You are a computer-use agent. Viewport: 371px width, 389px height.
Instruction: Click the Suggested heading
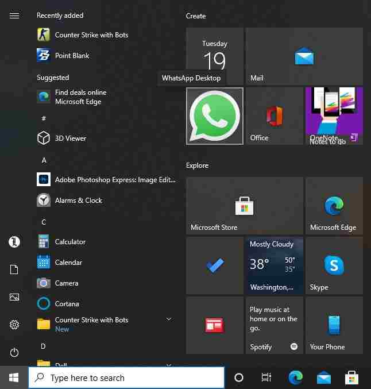[53, 78]
